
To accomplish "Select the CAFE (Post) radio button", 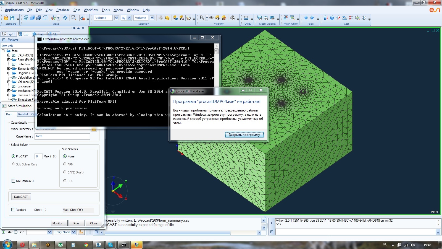I will (65, 172).
